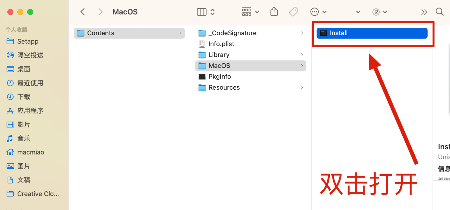Viewport: 450px width, 210px height.
Task: Open the view switcher up-down arrows
Action: 213,12
